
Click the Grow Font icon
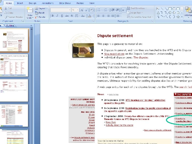pyautogui.click(x=82, y=10)
